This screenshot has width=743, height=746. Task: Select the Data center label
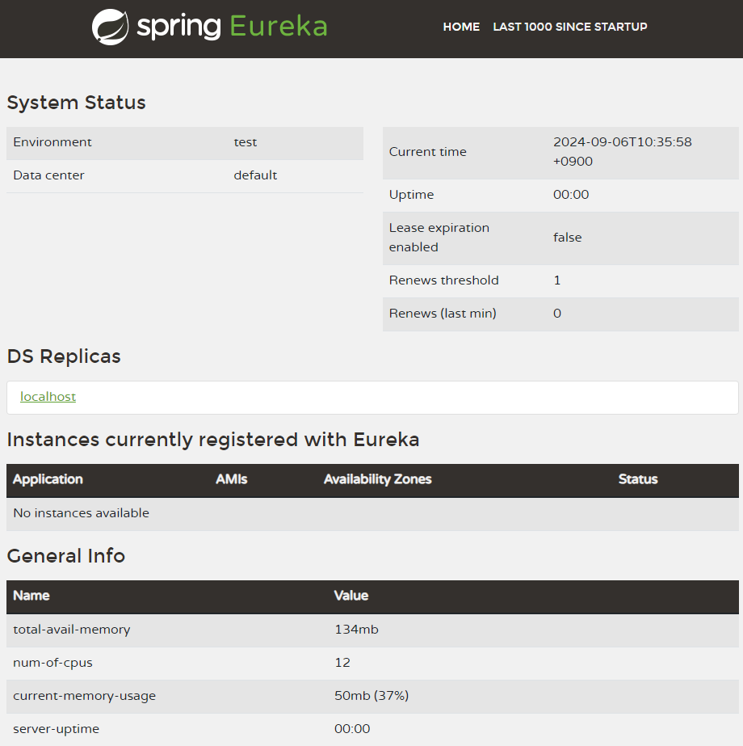point(48,175)
